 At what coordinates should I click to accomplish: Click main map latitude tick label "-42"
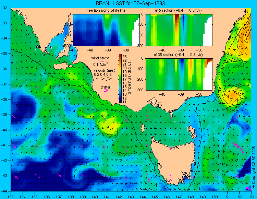(x=4, y=161)
